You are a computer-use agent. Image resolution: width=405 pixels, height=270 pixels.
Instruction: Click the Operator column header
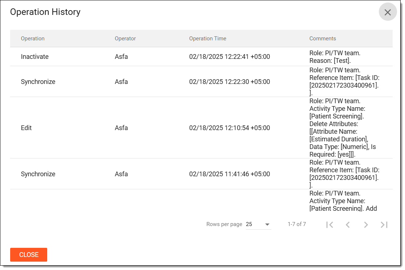(x=125, y=39)
